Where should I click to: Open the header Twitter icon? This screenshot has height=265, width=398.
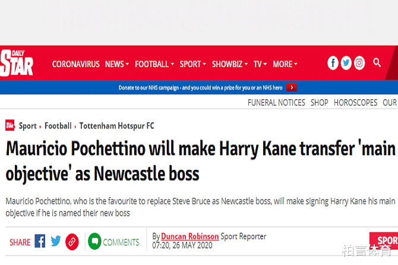click(x=346, y=63)
